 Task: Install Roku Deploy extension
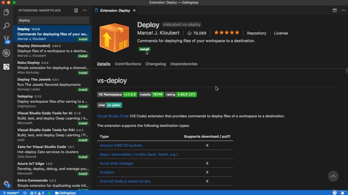coord(83,73)
